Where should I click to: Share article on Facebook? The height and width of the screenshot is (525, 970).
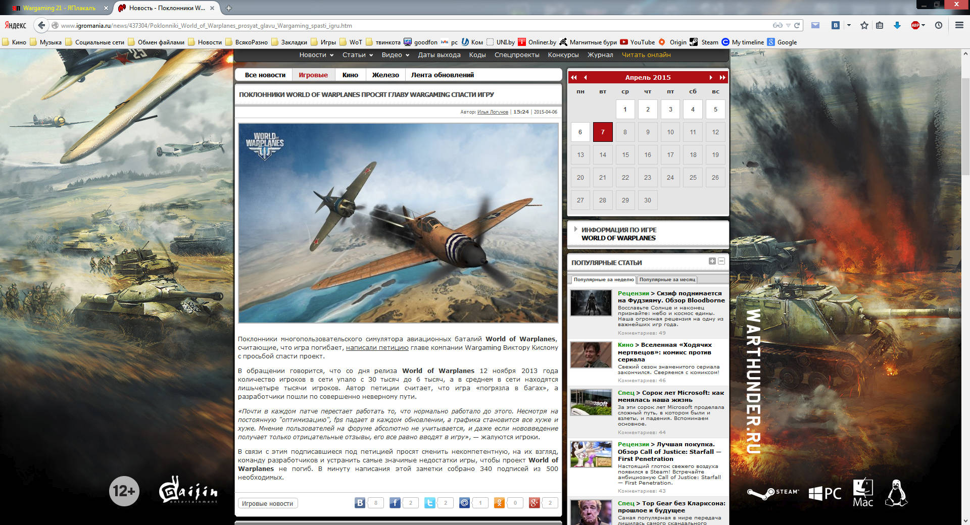tap(395, 503)
